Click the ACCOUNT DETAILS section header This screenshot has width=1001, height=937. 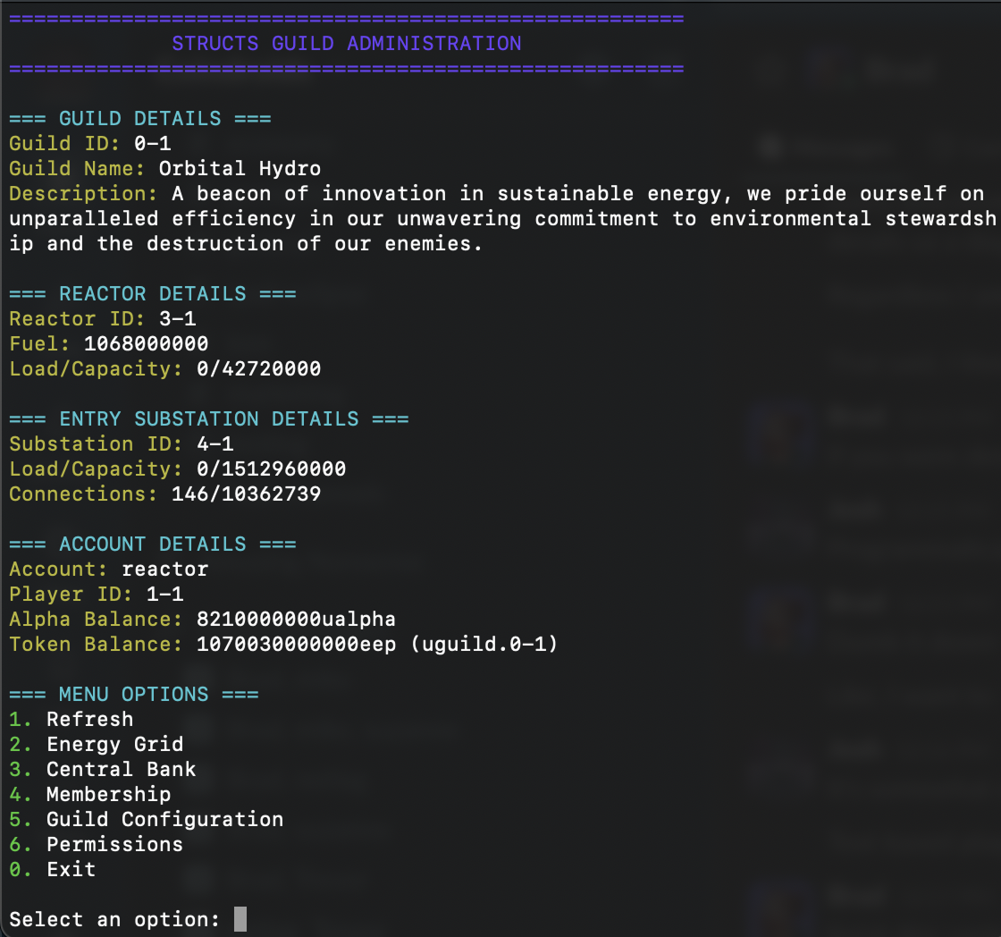[153, 544]
